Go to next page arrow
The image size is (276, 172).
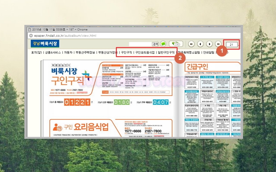(x=209, y=44)
